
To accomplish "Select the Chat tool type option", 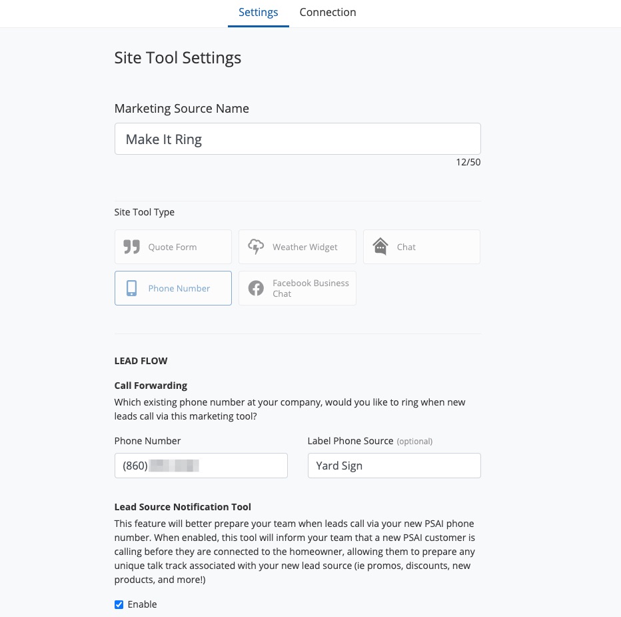I will coord(406,247).
